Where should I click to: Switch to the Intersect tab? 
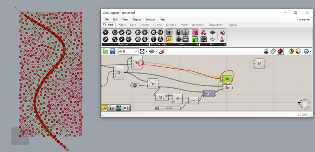(x=198, y=25)
